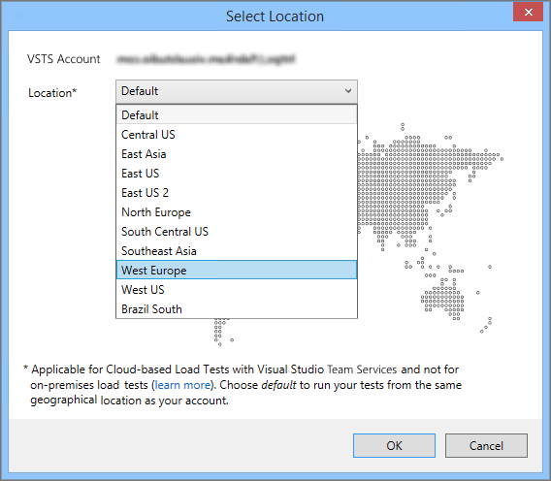The image size is (551, 481).
Task: Confirm with the OK button
Action: pyautogui.click(x=394, y=445)
